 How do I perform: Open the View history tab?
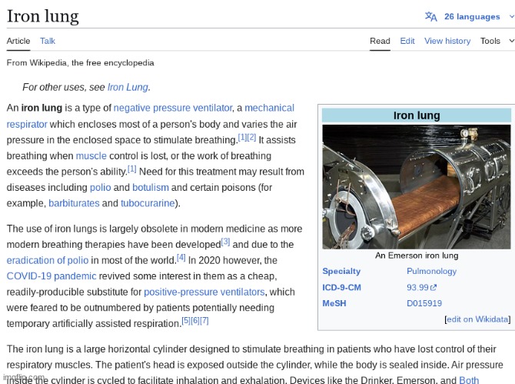447,41
